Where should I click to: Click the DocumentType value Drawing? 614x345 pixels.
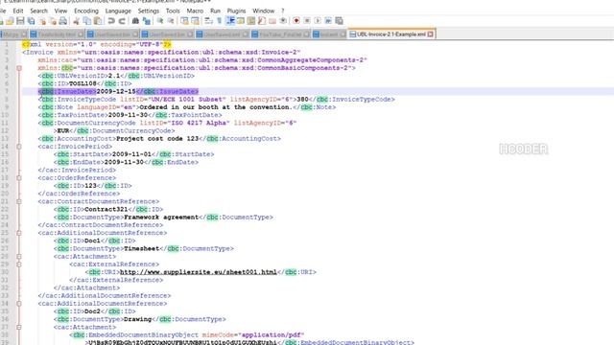tap(137, 319)
